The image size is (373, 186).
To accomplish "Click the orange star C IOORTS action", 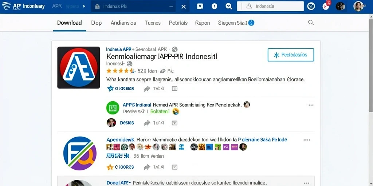I will pyautogui.click(x=120, y=167).
